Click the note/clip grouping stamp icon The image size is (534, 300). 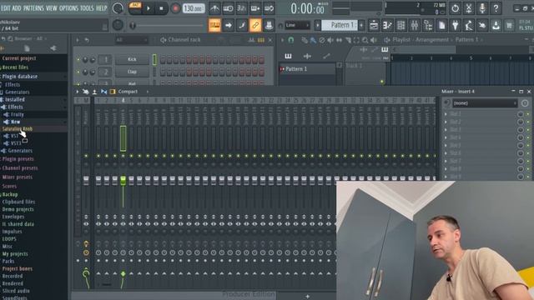click(269, 25)
